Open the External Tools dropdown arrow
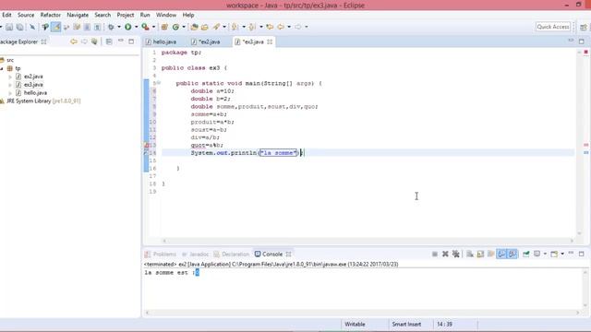This screenshot has height=332, width=591. 153,27
